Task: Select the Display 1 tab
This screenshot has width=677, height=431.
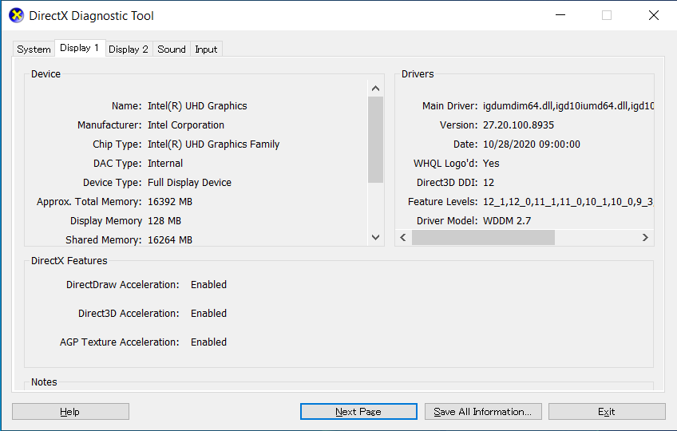Action: coord(80,48)
